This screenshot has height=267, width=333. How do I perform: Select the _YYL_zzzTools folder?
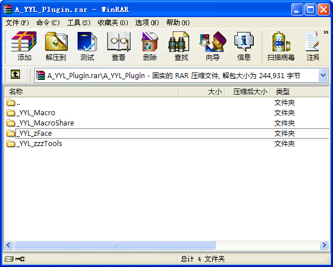point(166,144)
